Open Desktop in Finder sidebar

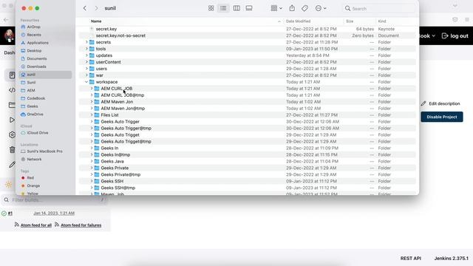(x=34, y=51)
